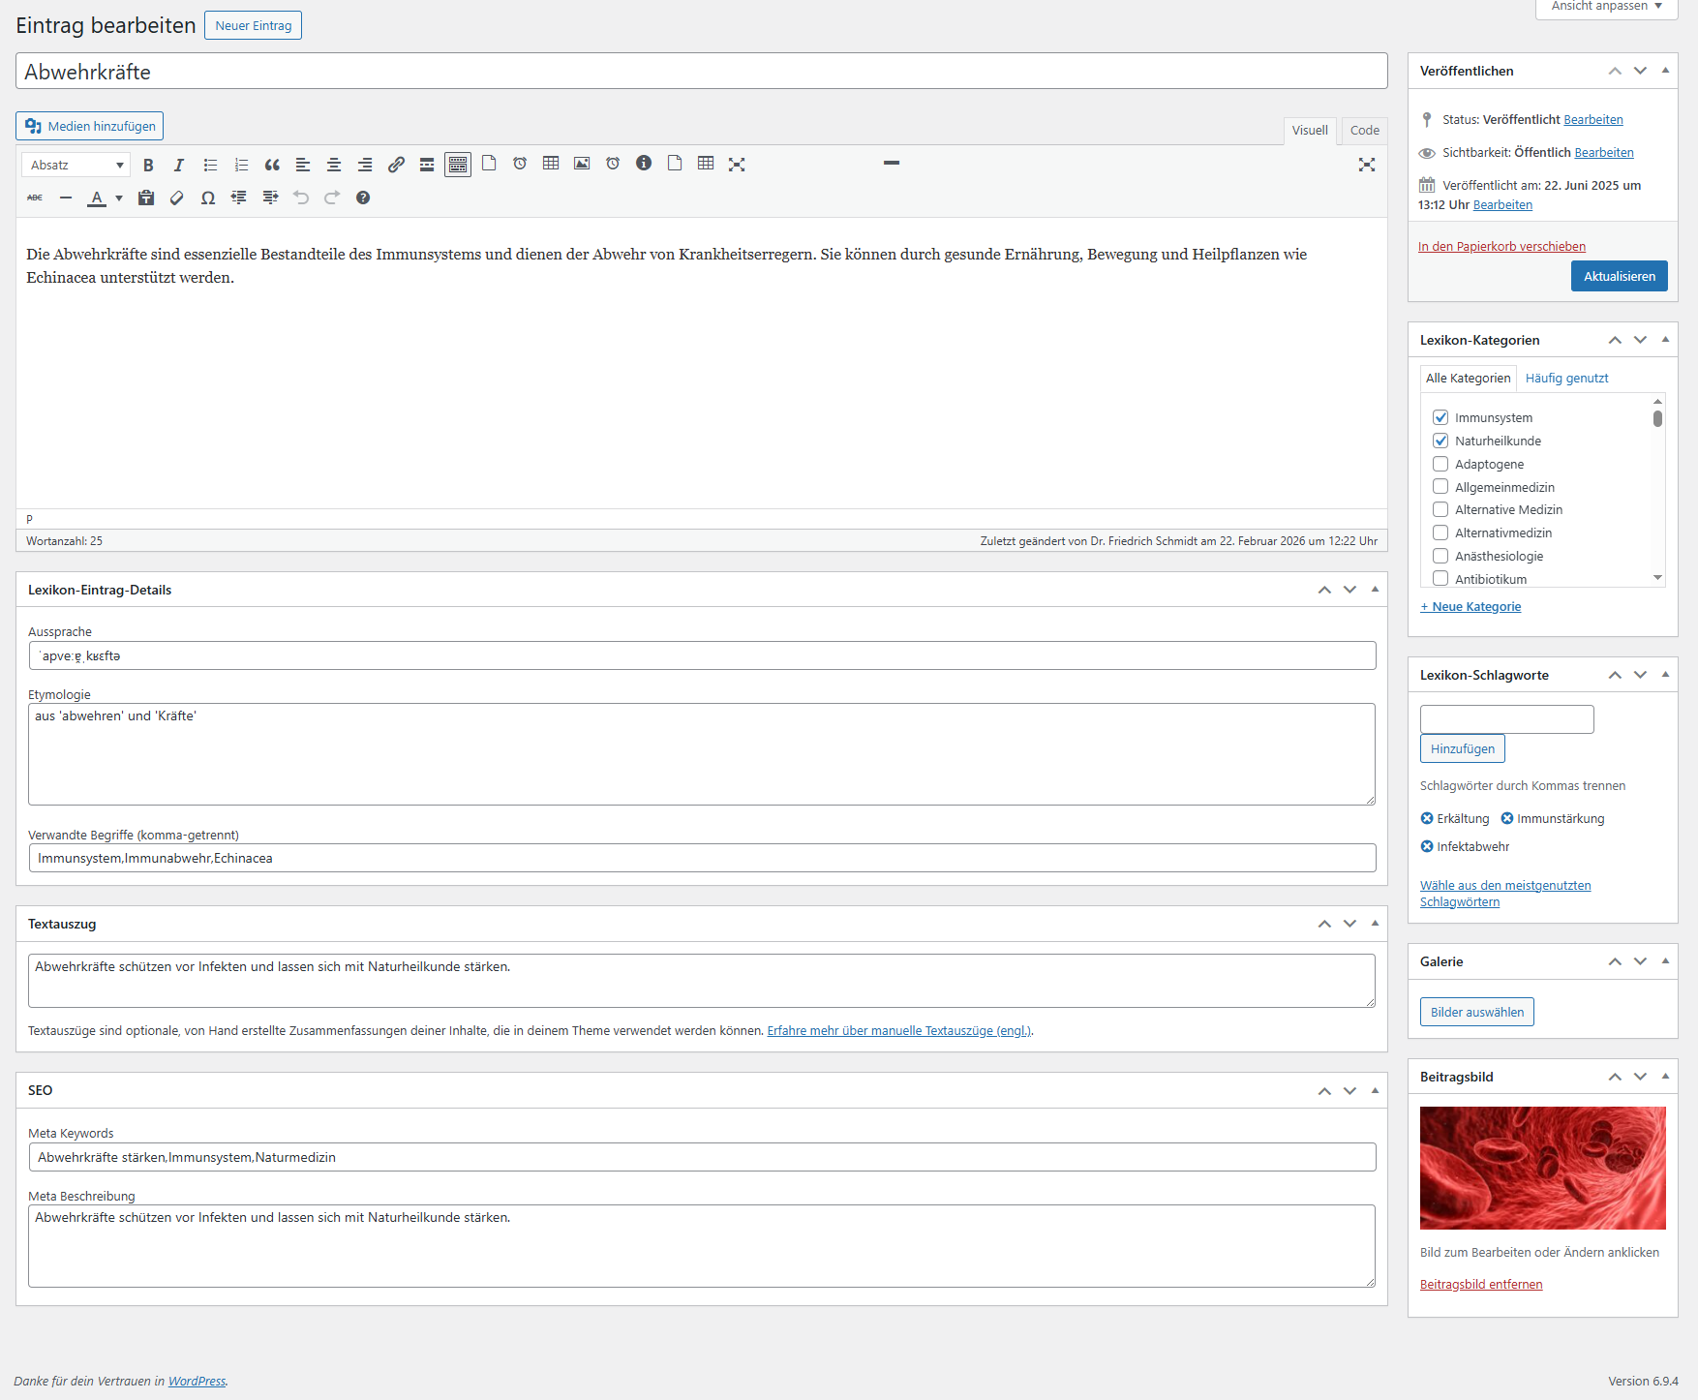Open keyboard shortcuts help icon
1698x1400 pixels.
click(x=363, y=198)
